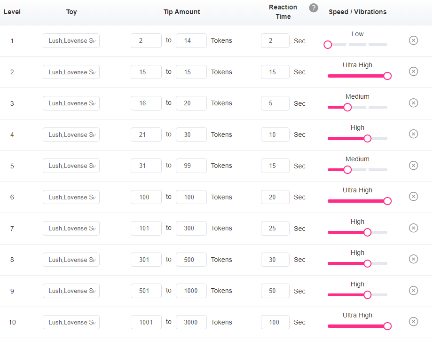
Task: Delete level 6 row via circled X
Action: 413,197
